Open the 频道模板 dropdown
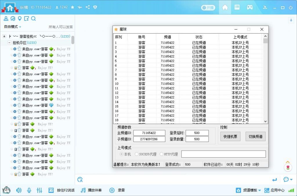The height and width of the screenshot is (196, 297). [248, 190]
